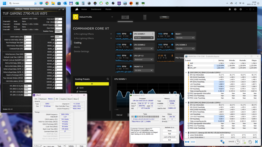This screenshot has width=262, height=147.
Task: Click the Corsair sail logo in iCUE
Action: 77,9
